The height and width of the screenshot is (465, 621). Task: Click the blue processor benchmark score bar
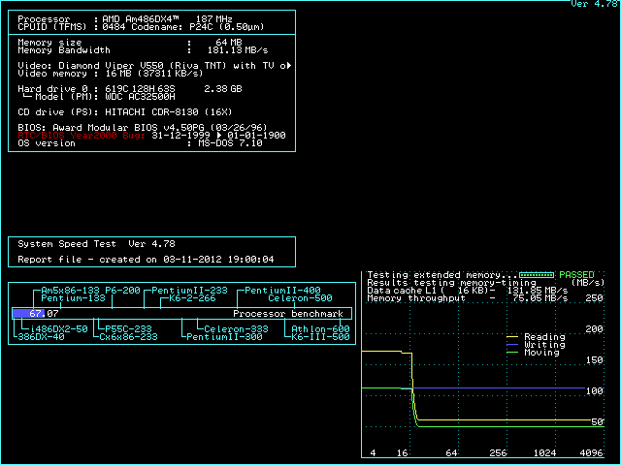pyautogui.click(x=28, y=314)
